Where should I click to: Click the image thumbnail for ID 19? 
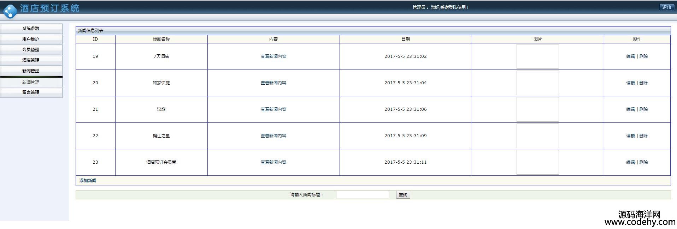click(537, 56)
